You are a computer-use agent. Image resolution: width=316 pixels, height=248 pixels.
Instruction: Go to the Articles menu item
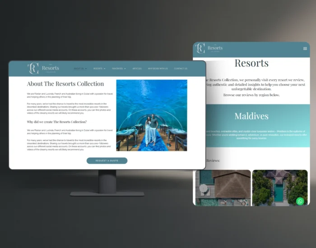[x=137, y=69]
